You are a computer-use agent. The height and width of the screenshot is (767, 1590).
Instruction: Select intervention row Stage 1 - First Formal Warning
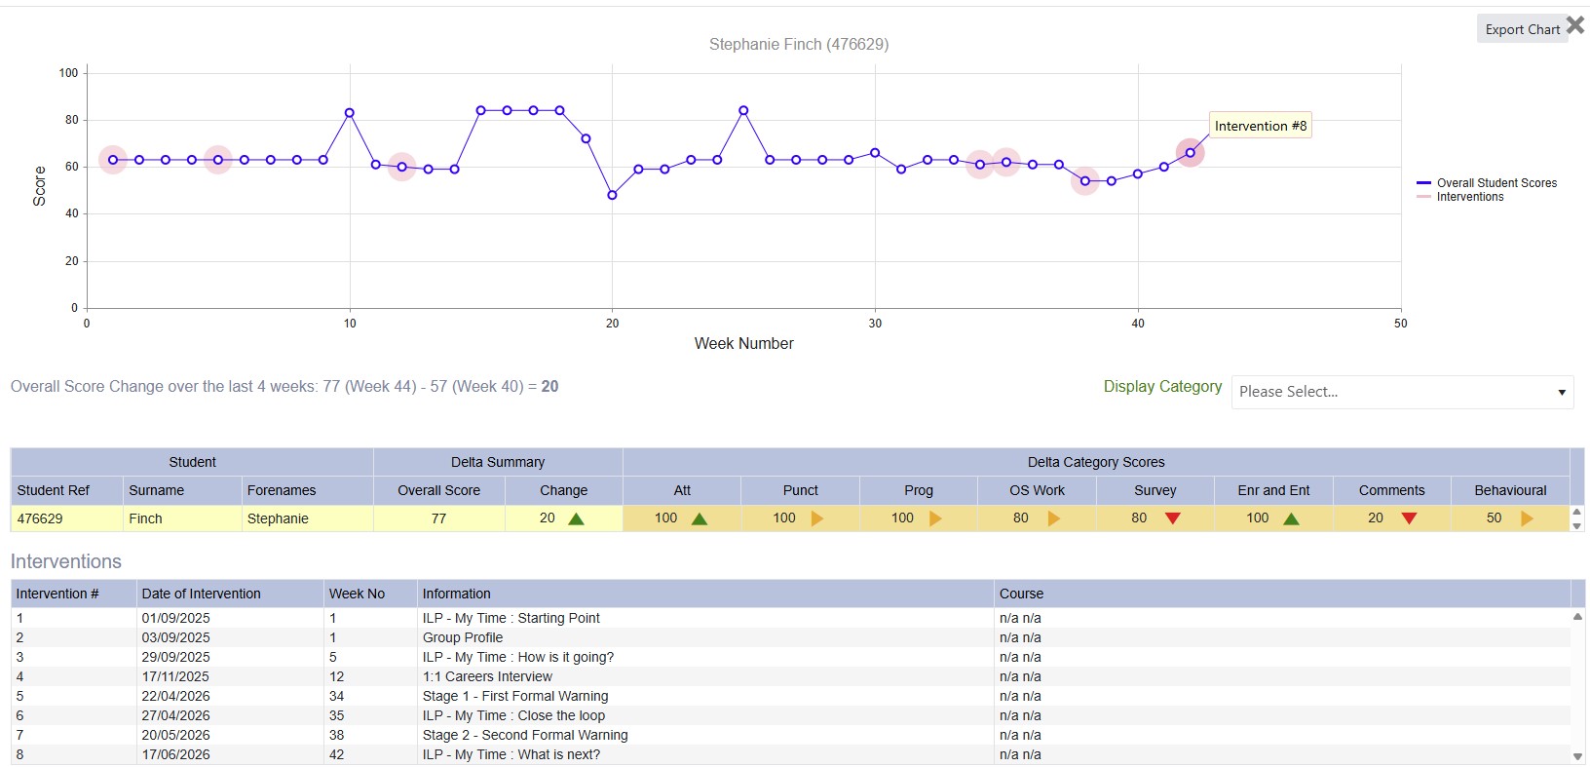[x=791, y=696]
